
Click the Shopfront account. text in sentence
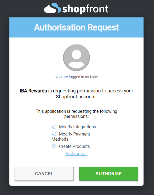tap(76, 97)
